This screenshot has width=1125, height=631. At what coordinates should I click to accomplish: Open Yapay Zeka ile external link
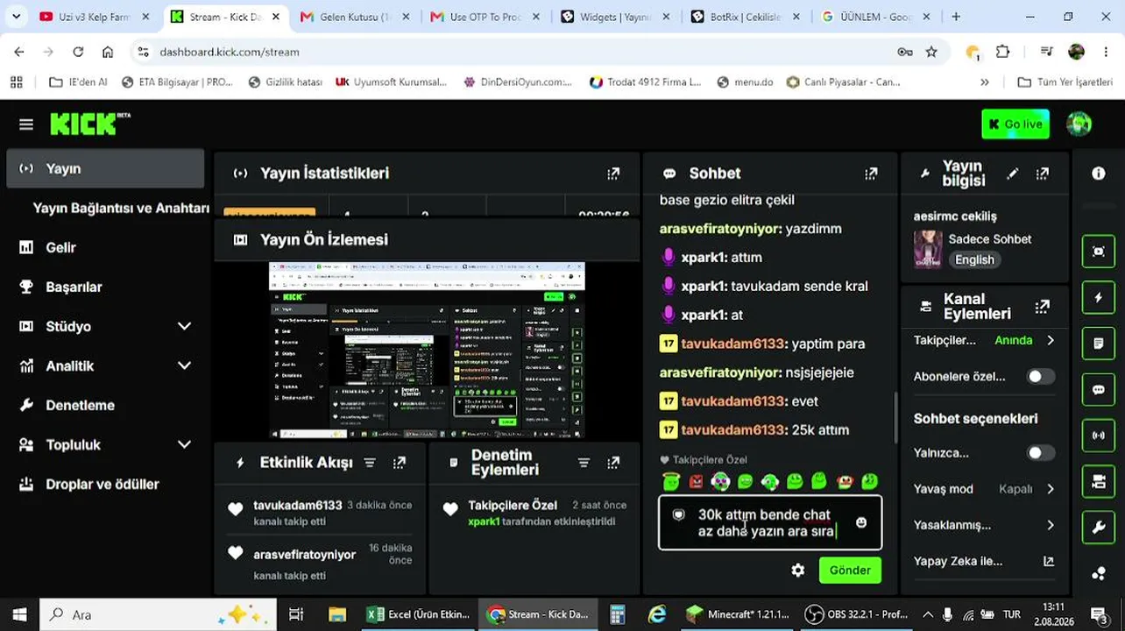pos(1049,562)
